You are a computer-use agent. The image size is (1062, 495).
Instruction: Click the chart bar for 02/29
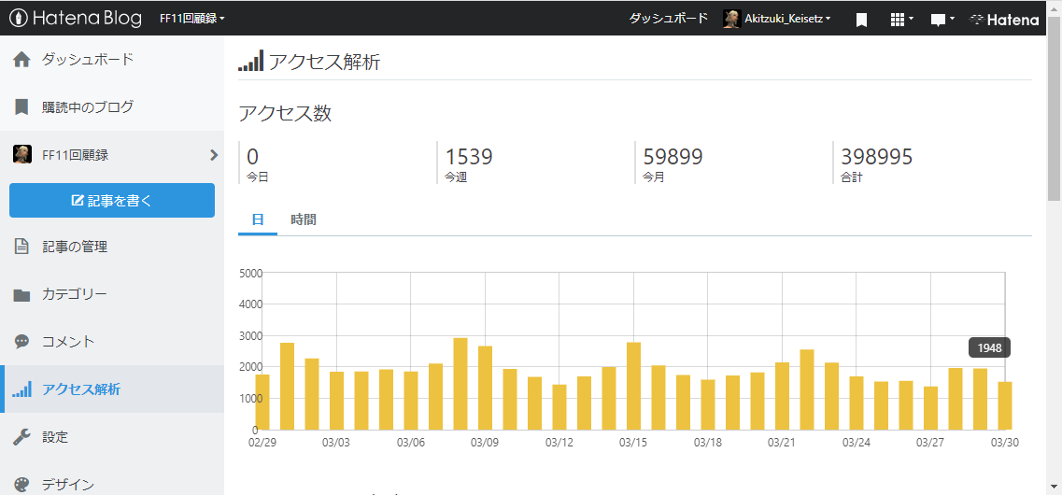[x=262, y=403]
